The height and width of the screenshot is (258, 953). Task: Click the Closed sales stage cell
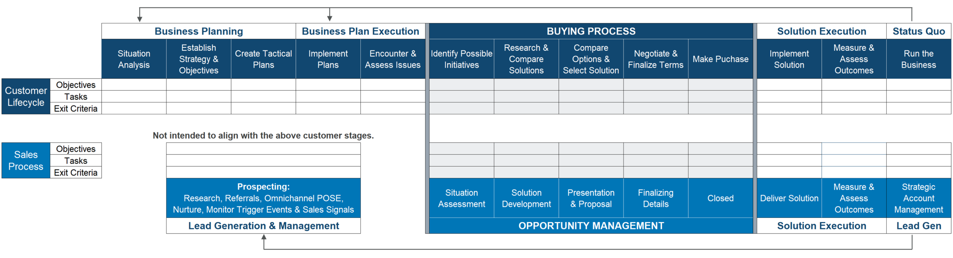click(720, 198)
